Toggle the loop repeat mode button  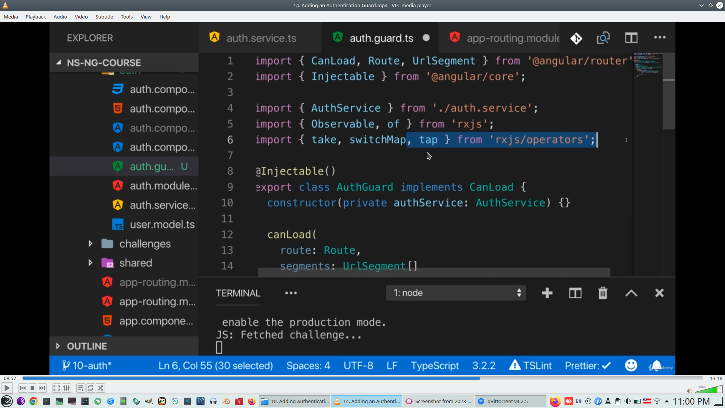click(91, 388)
